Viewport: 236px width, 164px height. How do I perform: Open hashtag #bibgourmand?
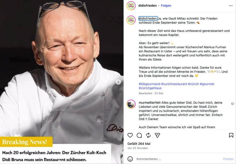point(149,84)
